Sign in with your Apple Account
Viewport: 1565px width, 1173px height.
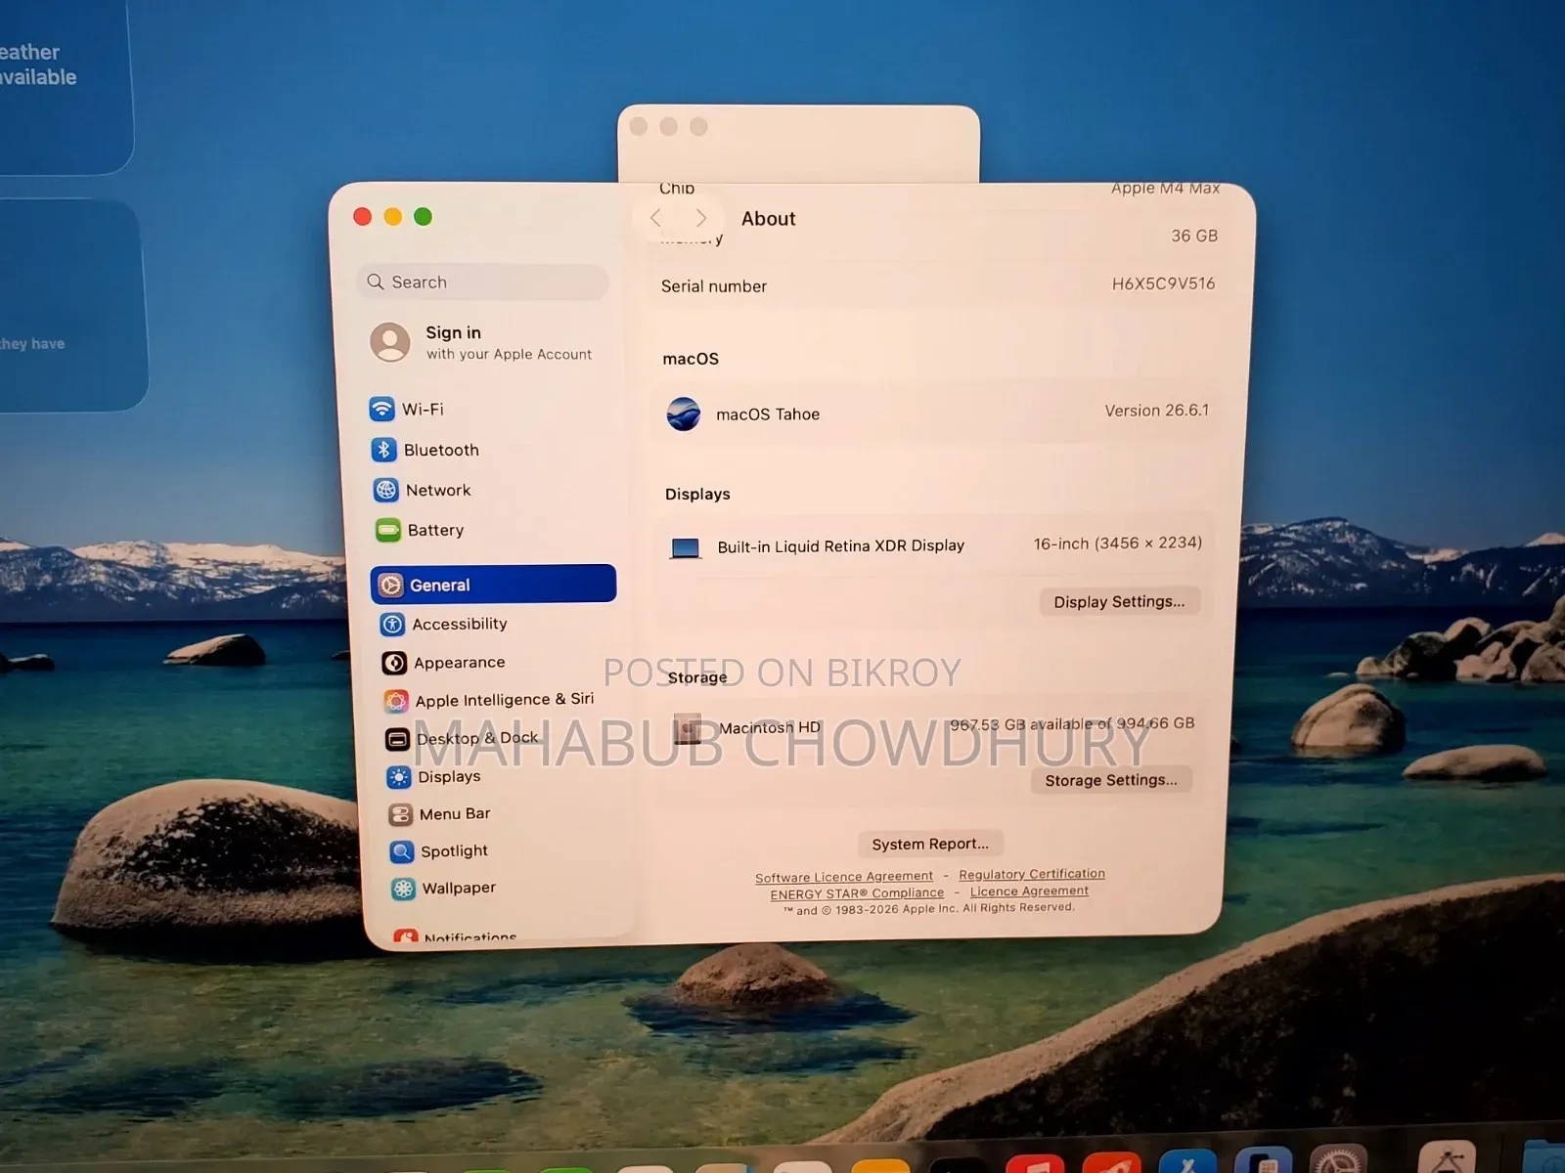[482, 342]
